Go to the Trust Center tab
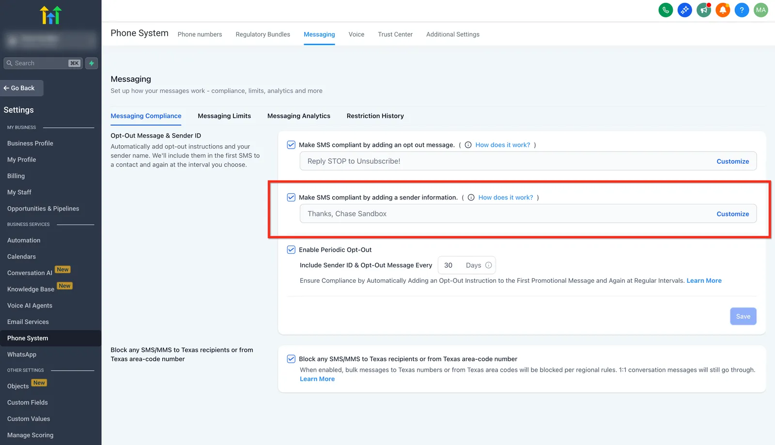The image size is (775, 445). click(x=395, y=34)
